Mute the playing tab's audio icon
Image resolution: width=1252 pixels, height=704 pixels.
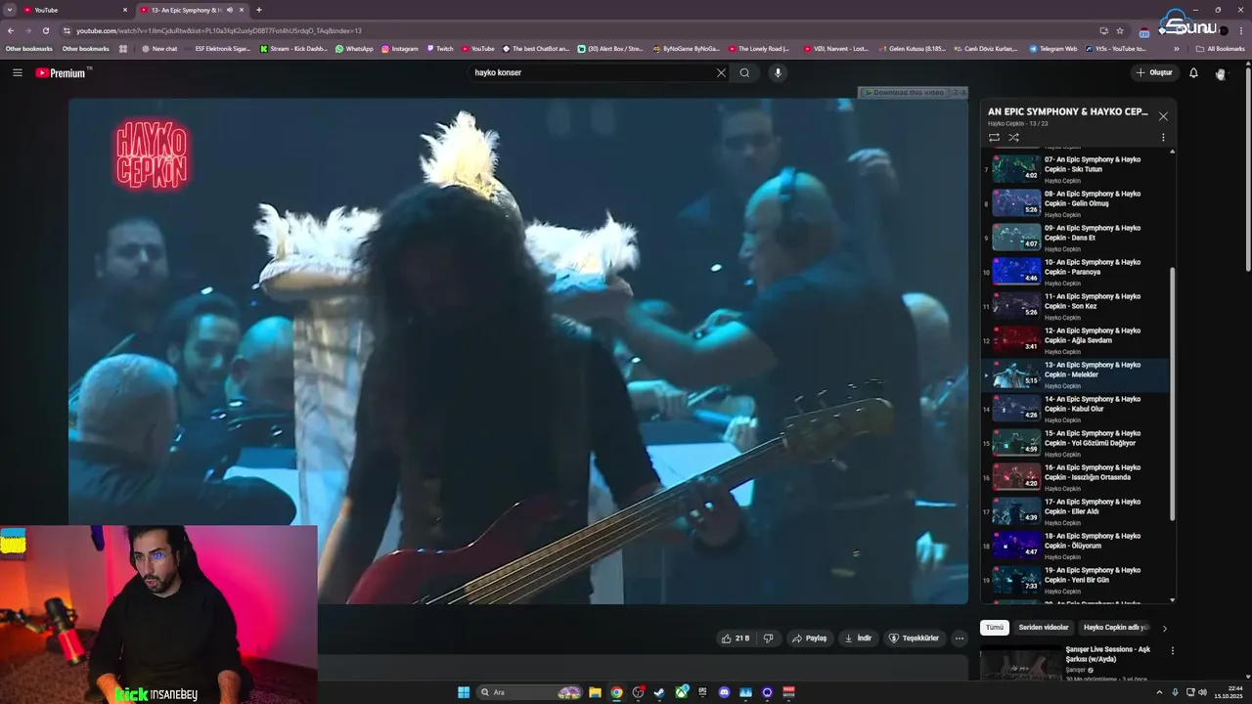tap(230, 10)
